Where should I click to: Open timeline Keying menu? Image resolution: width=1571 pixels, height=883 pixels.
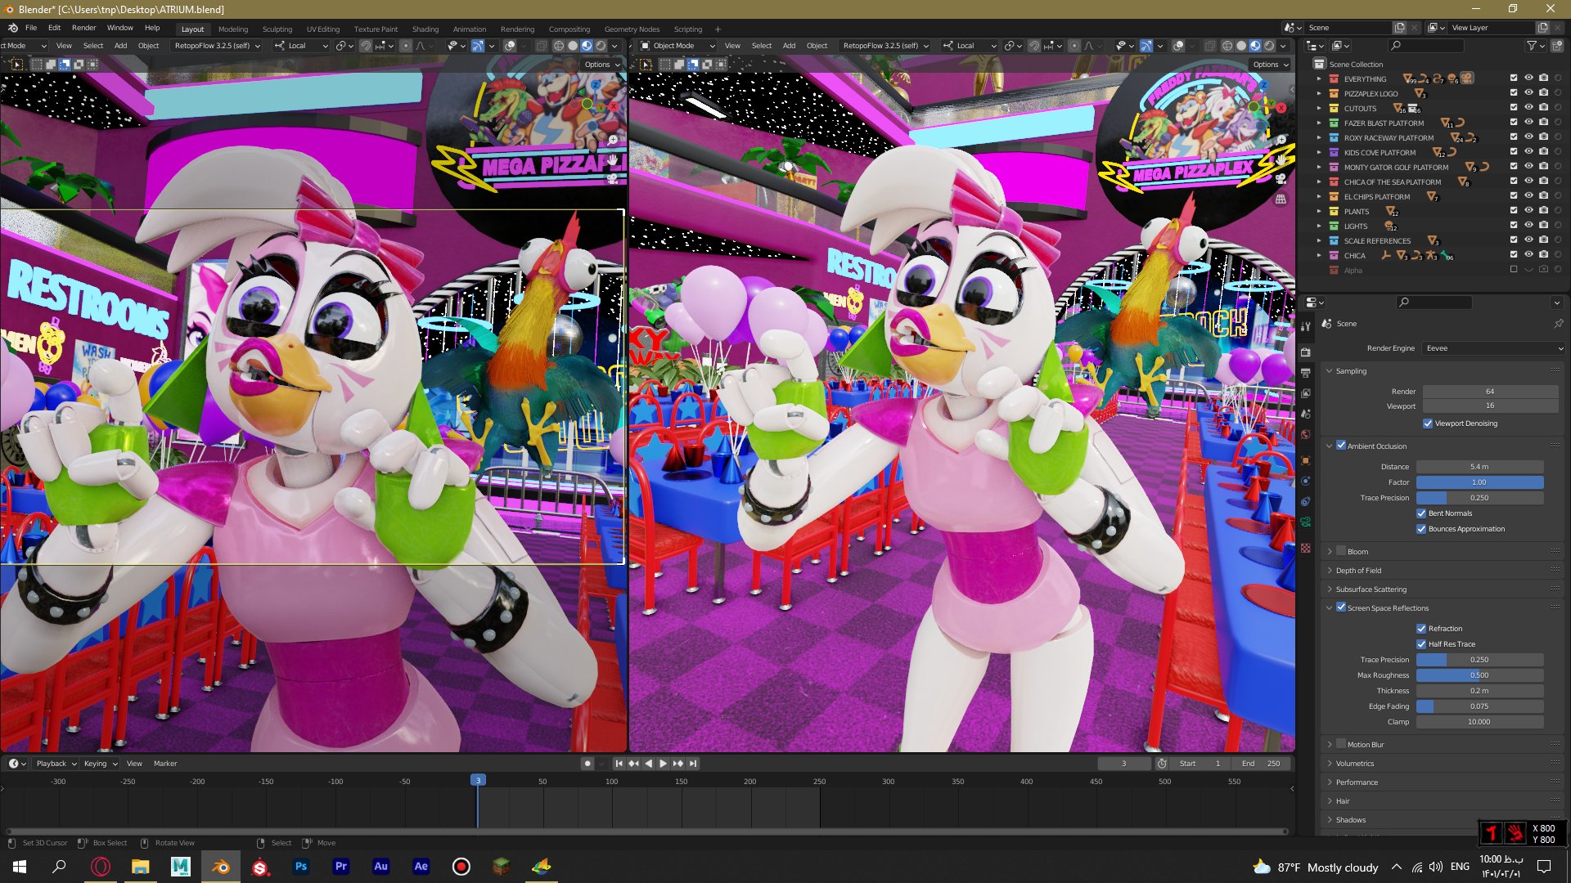coord(100,764)
